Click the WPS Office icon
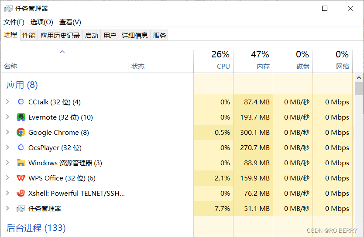The height and width of the screenshot is (237, 364). click(x=21, y=178)
